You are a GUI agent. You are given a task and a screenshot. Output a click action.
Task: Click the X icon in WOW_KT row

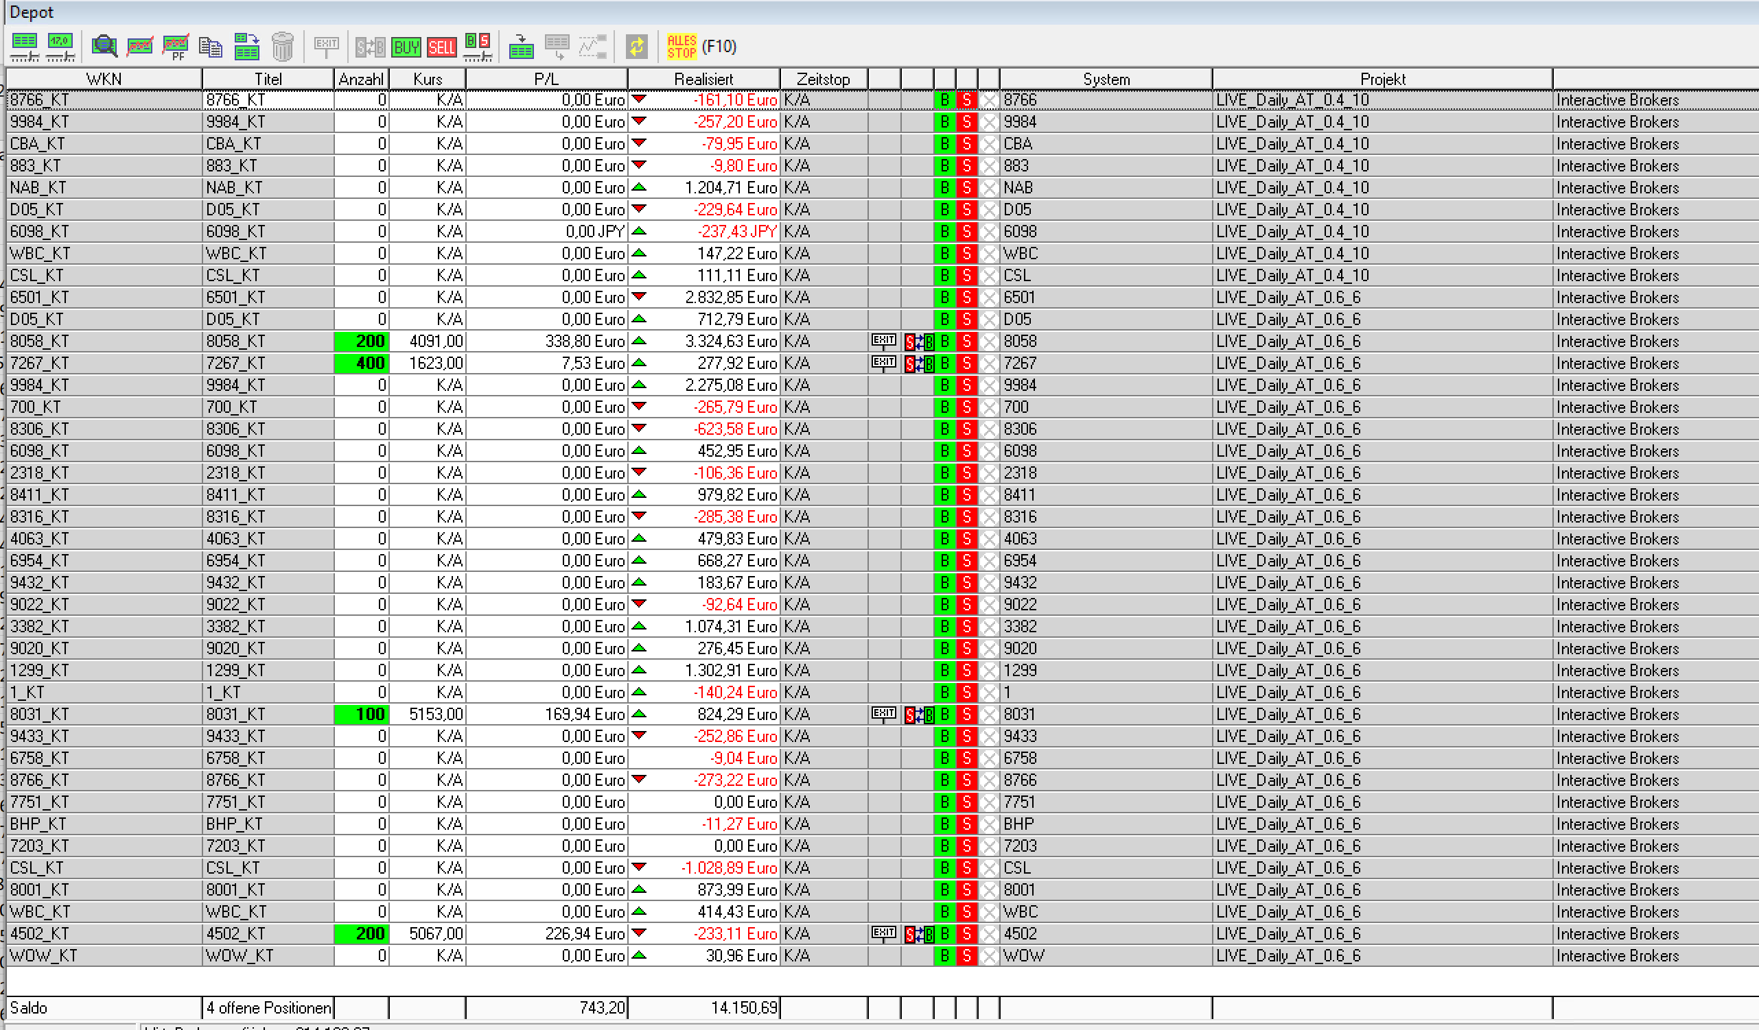[988, 955]
